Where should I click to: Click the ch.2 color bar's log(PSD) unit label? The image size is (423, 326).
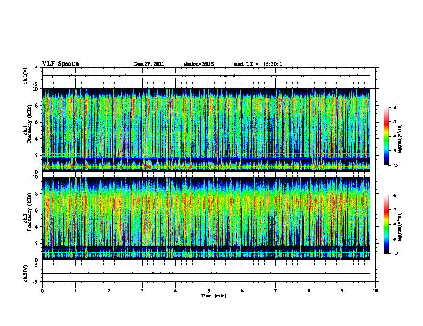(400, 226)
